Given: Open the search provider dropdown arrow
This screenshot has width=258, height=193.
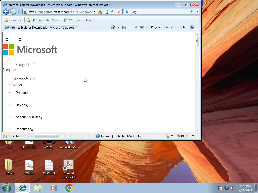Looking at the screenshot, I should [197, 12].
